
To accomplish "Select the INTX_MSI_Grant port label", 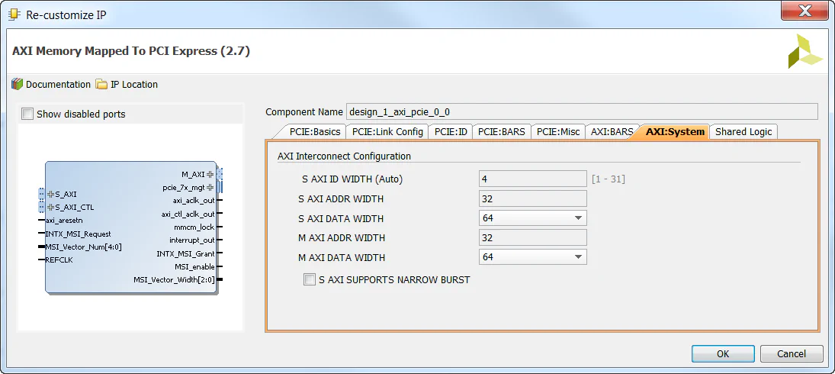I will [185, 253].
